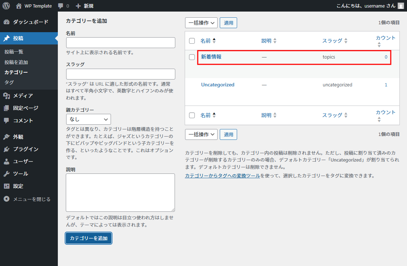
Task: Click the bottom 適用 button
Action: (x=228, y=134)
